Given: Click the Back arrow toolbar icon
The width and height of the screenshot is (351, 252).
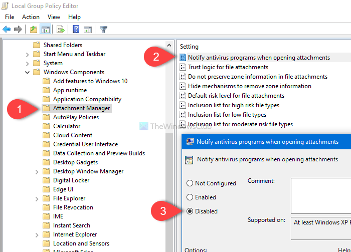Looking at the screenshot, I should tap(7, 29).
